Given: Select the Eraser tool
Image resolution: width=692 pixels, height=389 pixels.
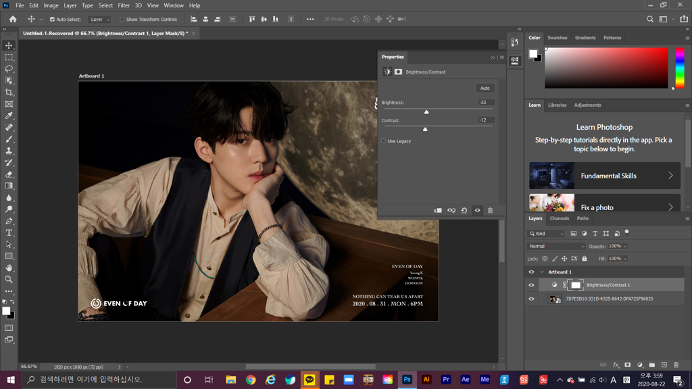Looking at the screenshot, I should tap(9, 174).
